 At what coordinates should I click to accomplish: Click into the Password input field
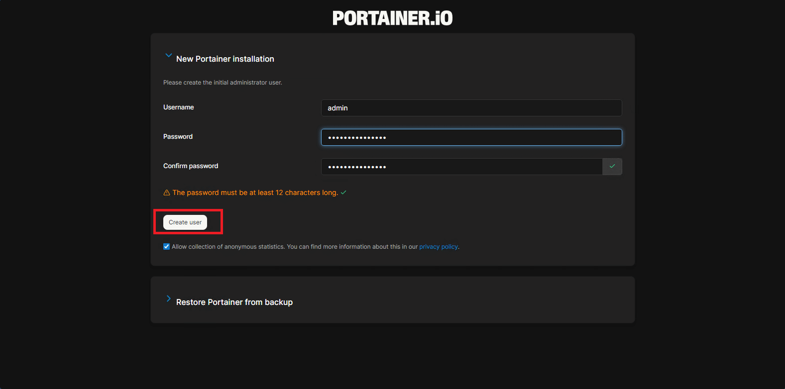pos(471,137)
